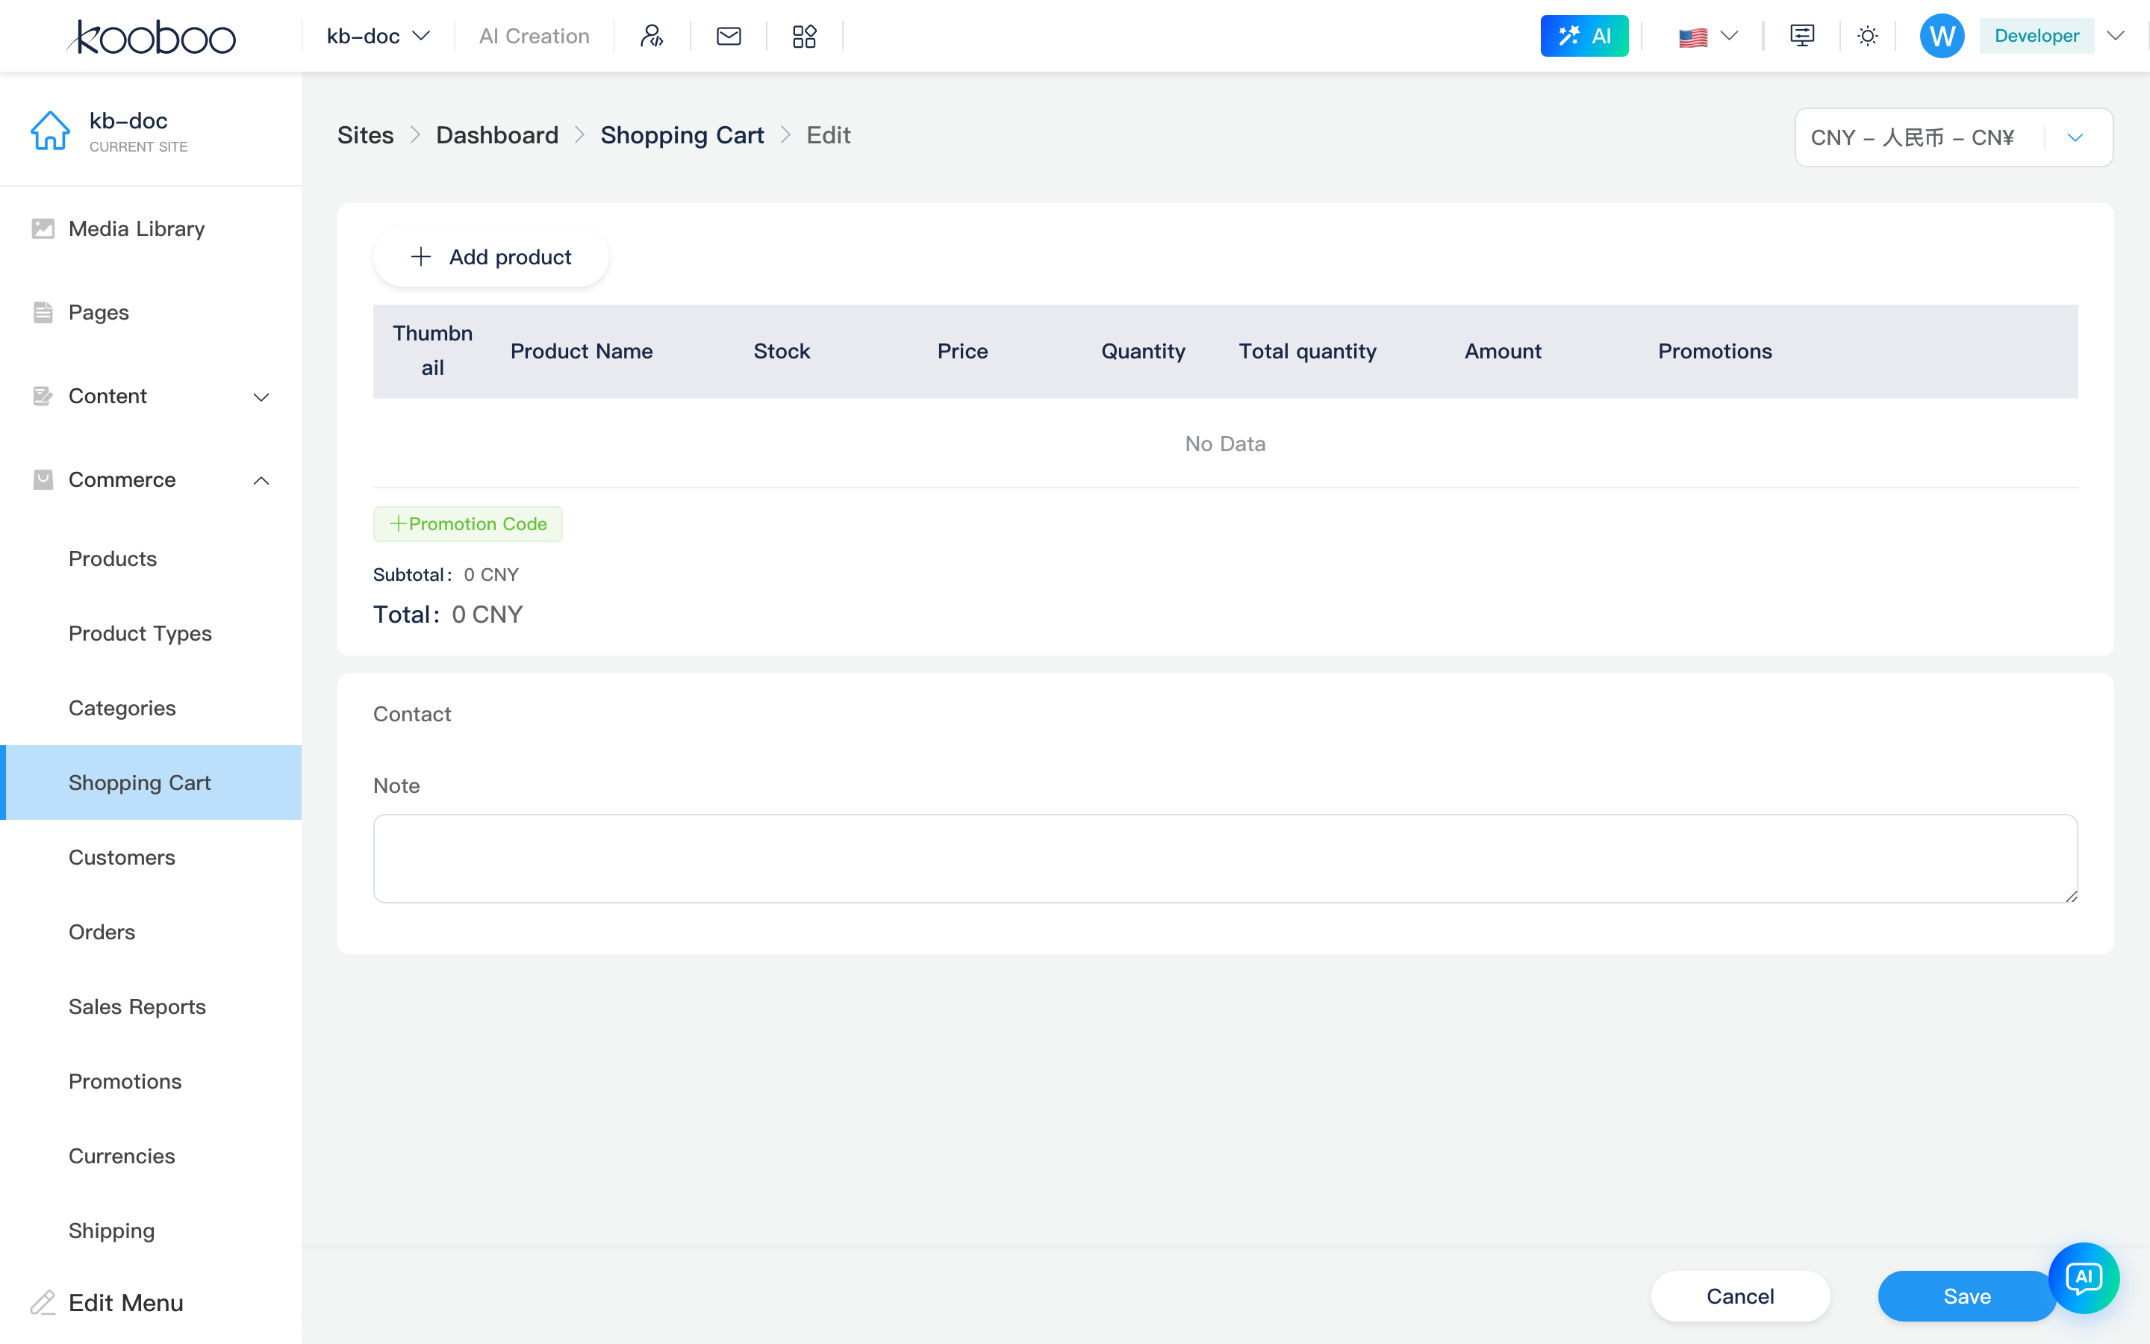Screen dimensions: 2150x1344
Task: Click the Contact section label
Action: (x=412, y=714)
